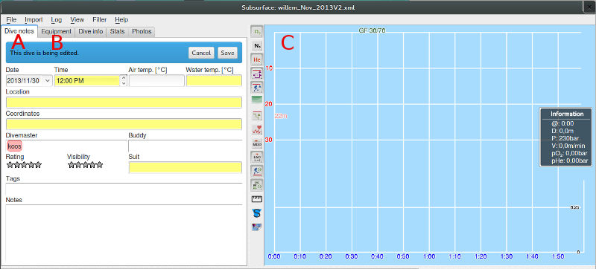
Task: Toggle the EAD END EADD icon
Action: [257, 157]
